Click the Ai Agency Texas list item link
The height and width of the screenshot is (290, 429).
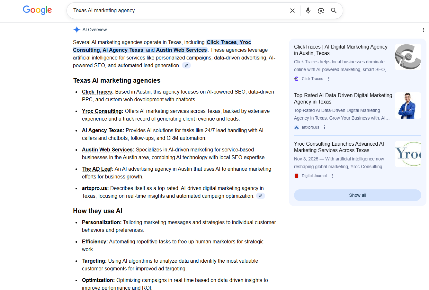[103, 131]
